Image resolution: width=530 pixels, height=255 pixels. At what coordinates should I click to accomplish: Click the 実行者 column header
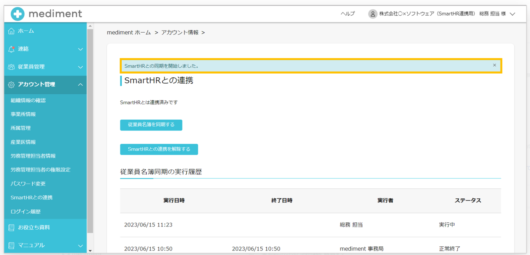click(385, 201)
